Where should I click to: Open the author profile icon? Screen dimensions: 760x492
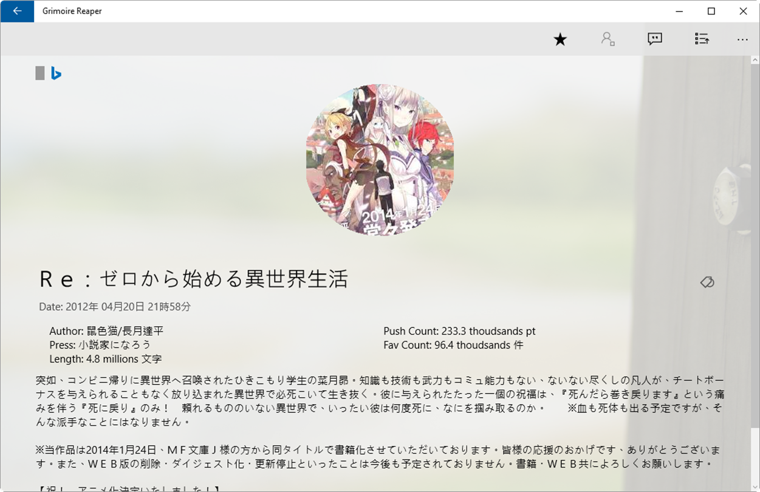point(608,39)
